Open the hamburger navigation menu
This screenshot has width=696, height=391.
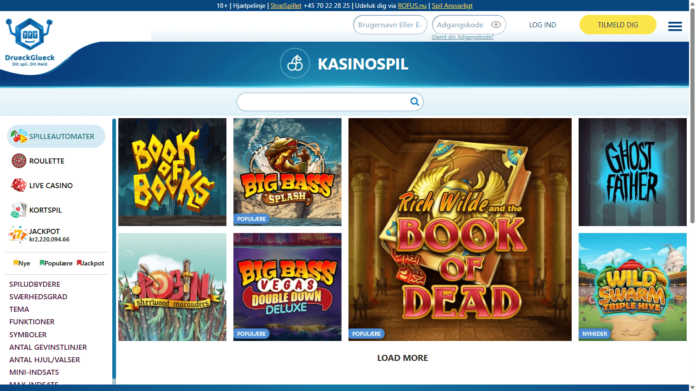point(675,26)
